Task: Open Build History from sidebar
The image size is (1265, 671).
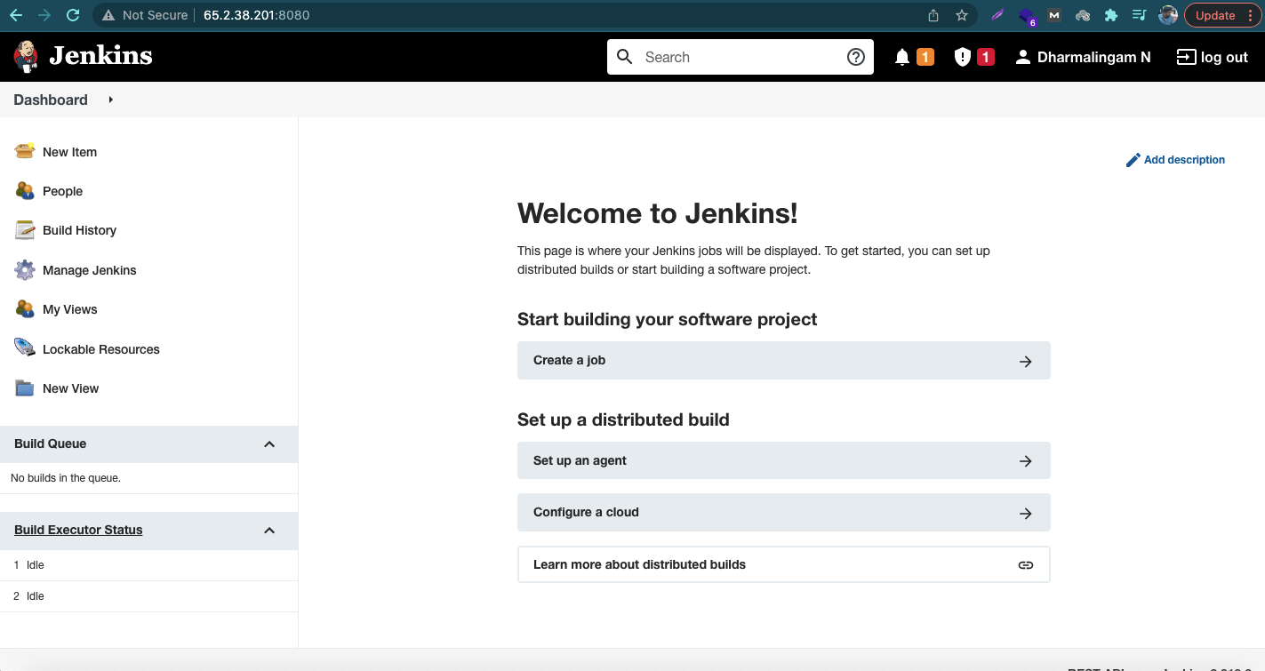Action: tap(79, 230)
